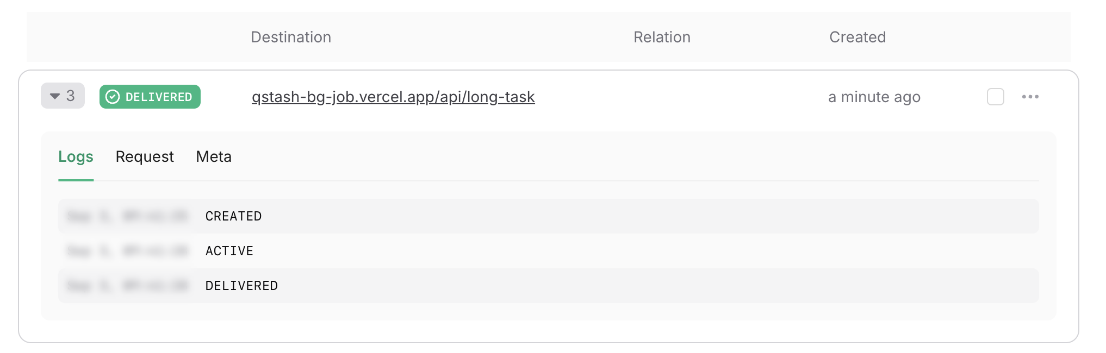This screenshot has width=1106, height=353.
Task: Click the green DELIVERED status badge
Action: coord(150,97)
